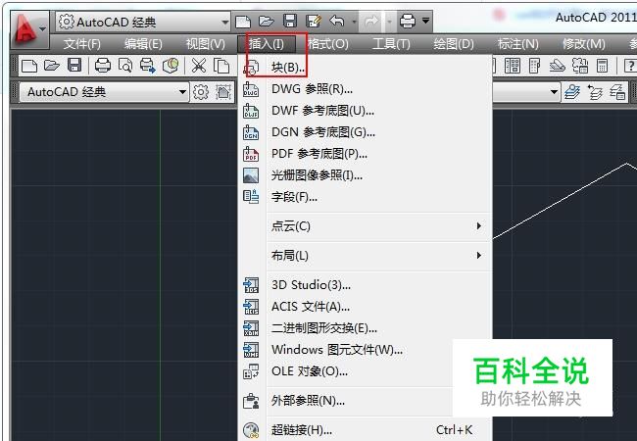The width and height of the screenshot is (637, 441).
Task: Click Make Object's Layer Current icon
Action: point(572,92)
